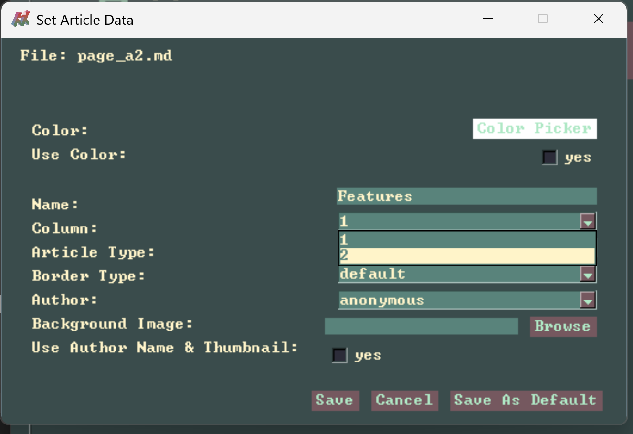The width and height of the screenshot is (633, 434).
Task: Click Save As Default
Action: pyautogui.click(x=526, y=400)
